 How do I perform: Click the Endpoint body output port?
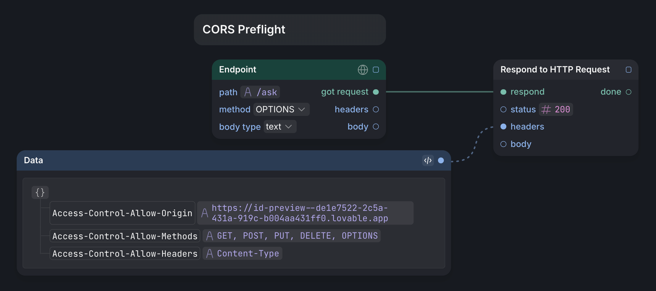point(376,127)
